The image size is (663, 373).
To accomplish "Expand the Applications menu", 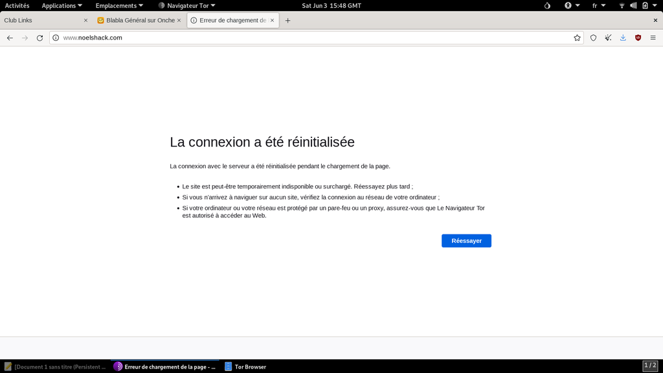I will [62, 5].
